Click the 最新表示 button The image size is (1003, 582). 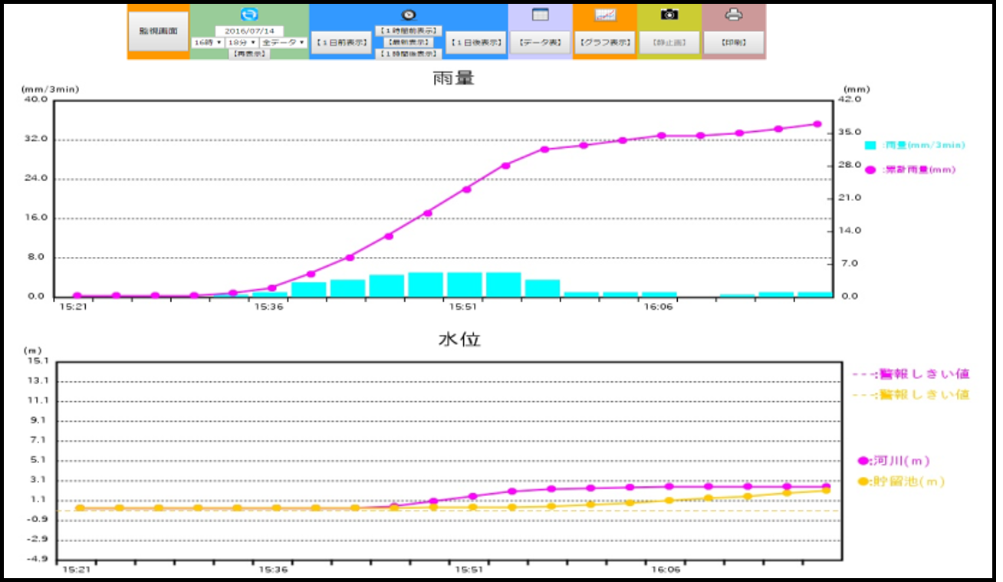tap(409, 42)
